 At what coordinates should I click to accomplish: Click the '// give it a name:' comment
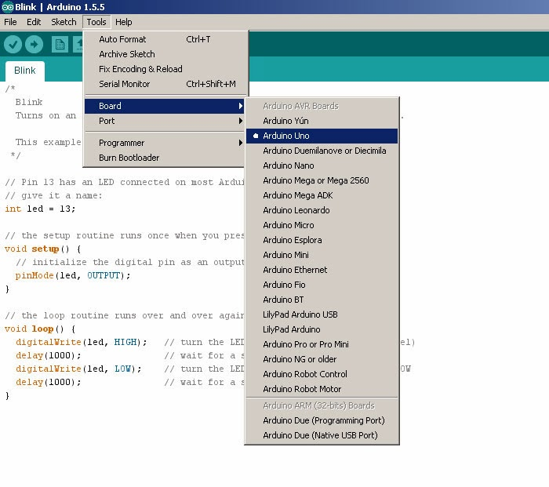tap(53, 196)
